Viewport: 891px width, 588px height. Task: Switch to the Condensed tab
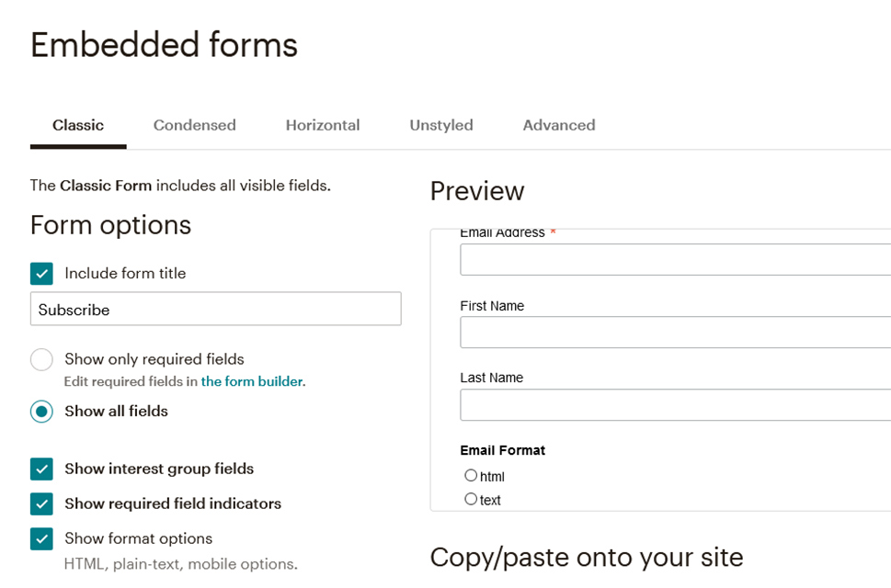(194, 125)
